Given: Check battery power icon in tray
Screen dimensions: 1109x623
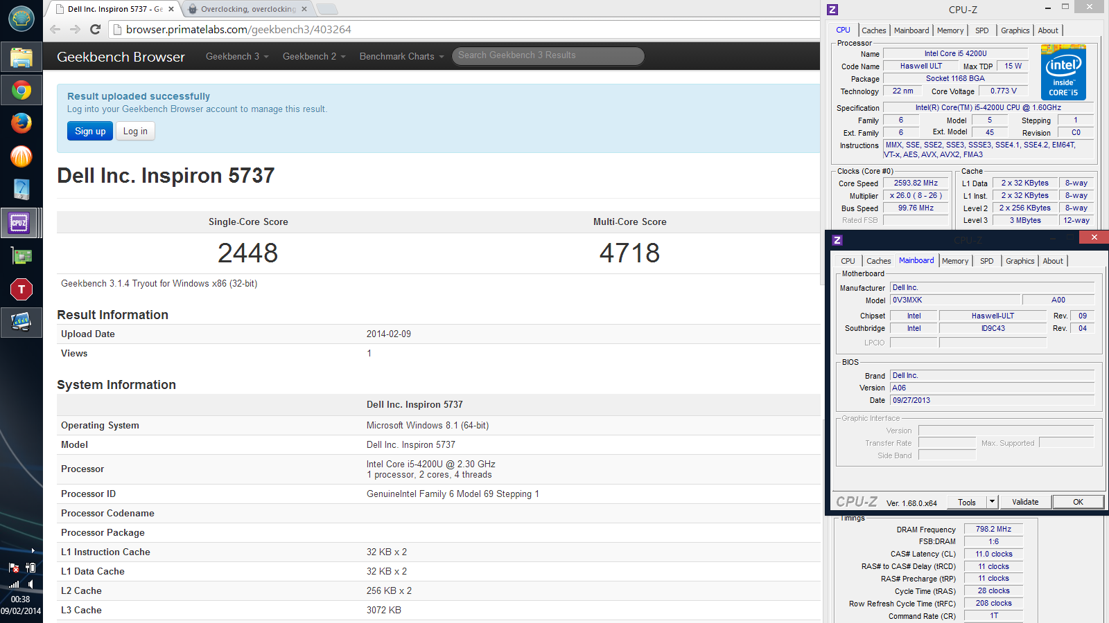Looking at the screenshot, I should click(x=30, y=568).
